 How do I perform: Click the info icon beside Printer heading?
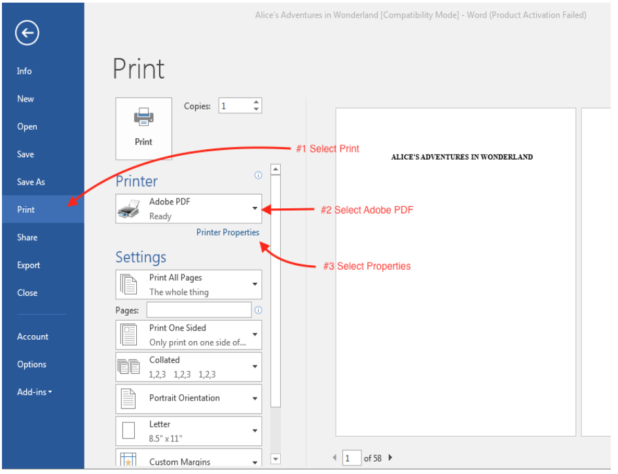click(x=258, y=175)
